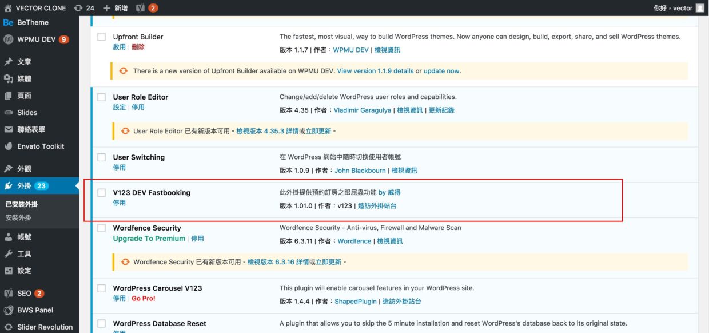
Task: Click update icon in User Role Editor notice
Action: coord(125,131)
